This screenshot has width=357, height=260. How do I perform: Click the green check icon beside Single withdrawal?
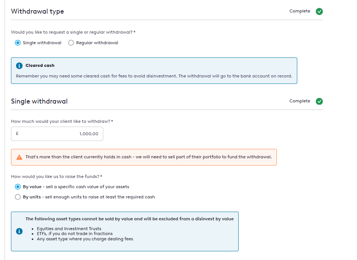319,101
